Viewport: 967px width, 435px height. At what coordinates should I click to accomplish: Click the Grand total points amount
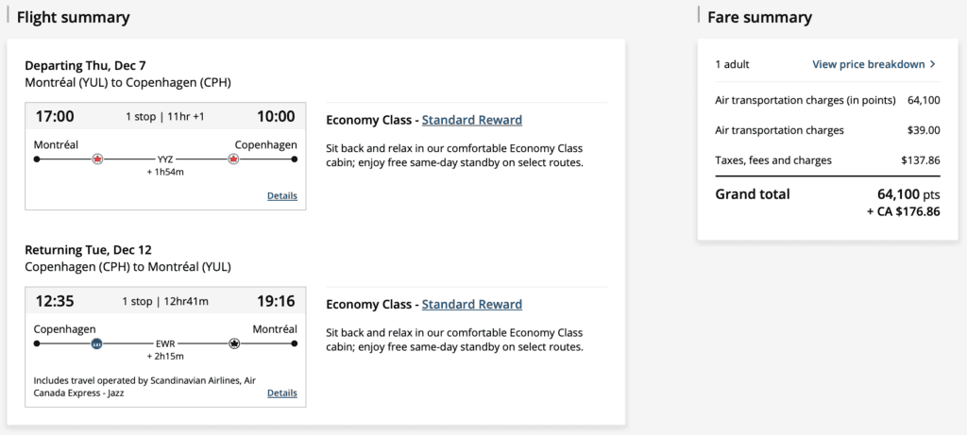coord(908,194)
